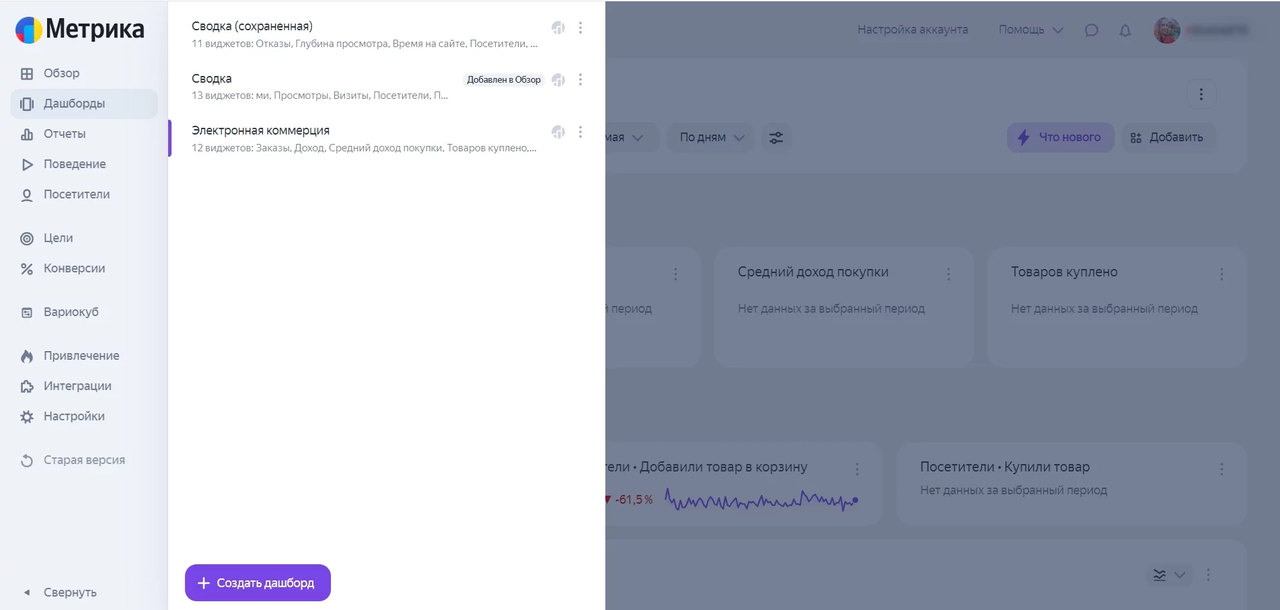Viewport: 1280px width, 610px height.
Task: Click the chart icon of Сводка row
Action: (x=558, y=80)
